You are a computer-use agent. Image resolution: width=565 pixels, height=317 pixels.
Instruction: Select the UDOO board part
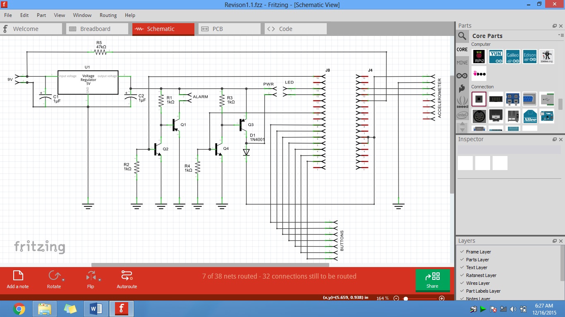point(479,73)
